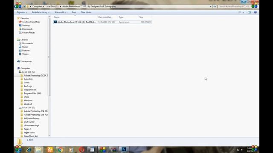
Task: Click the Photoshop application file icon
Action: point(55,22)
